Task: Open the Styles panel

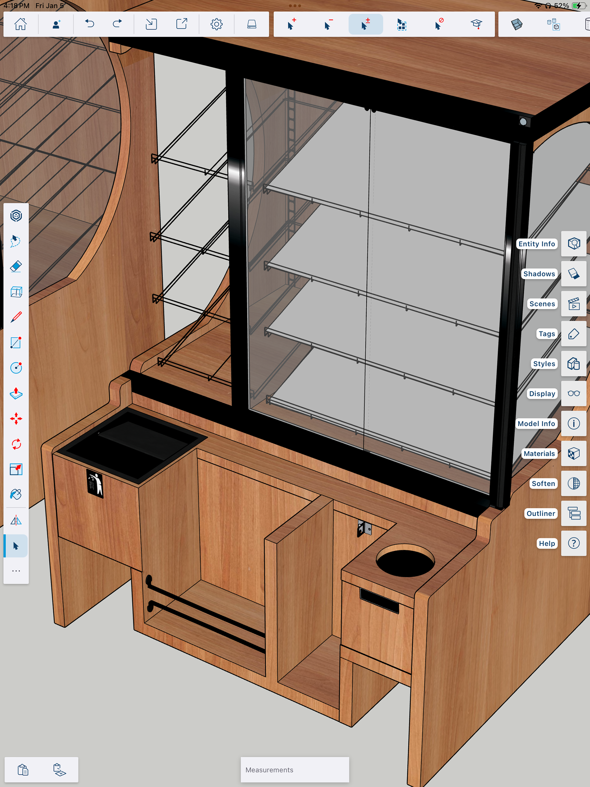Action: (573, 364)
